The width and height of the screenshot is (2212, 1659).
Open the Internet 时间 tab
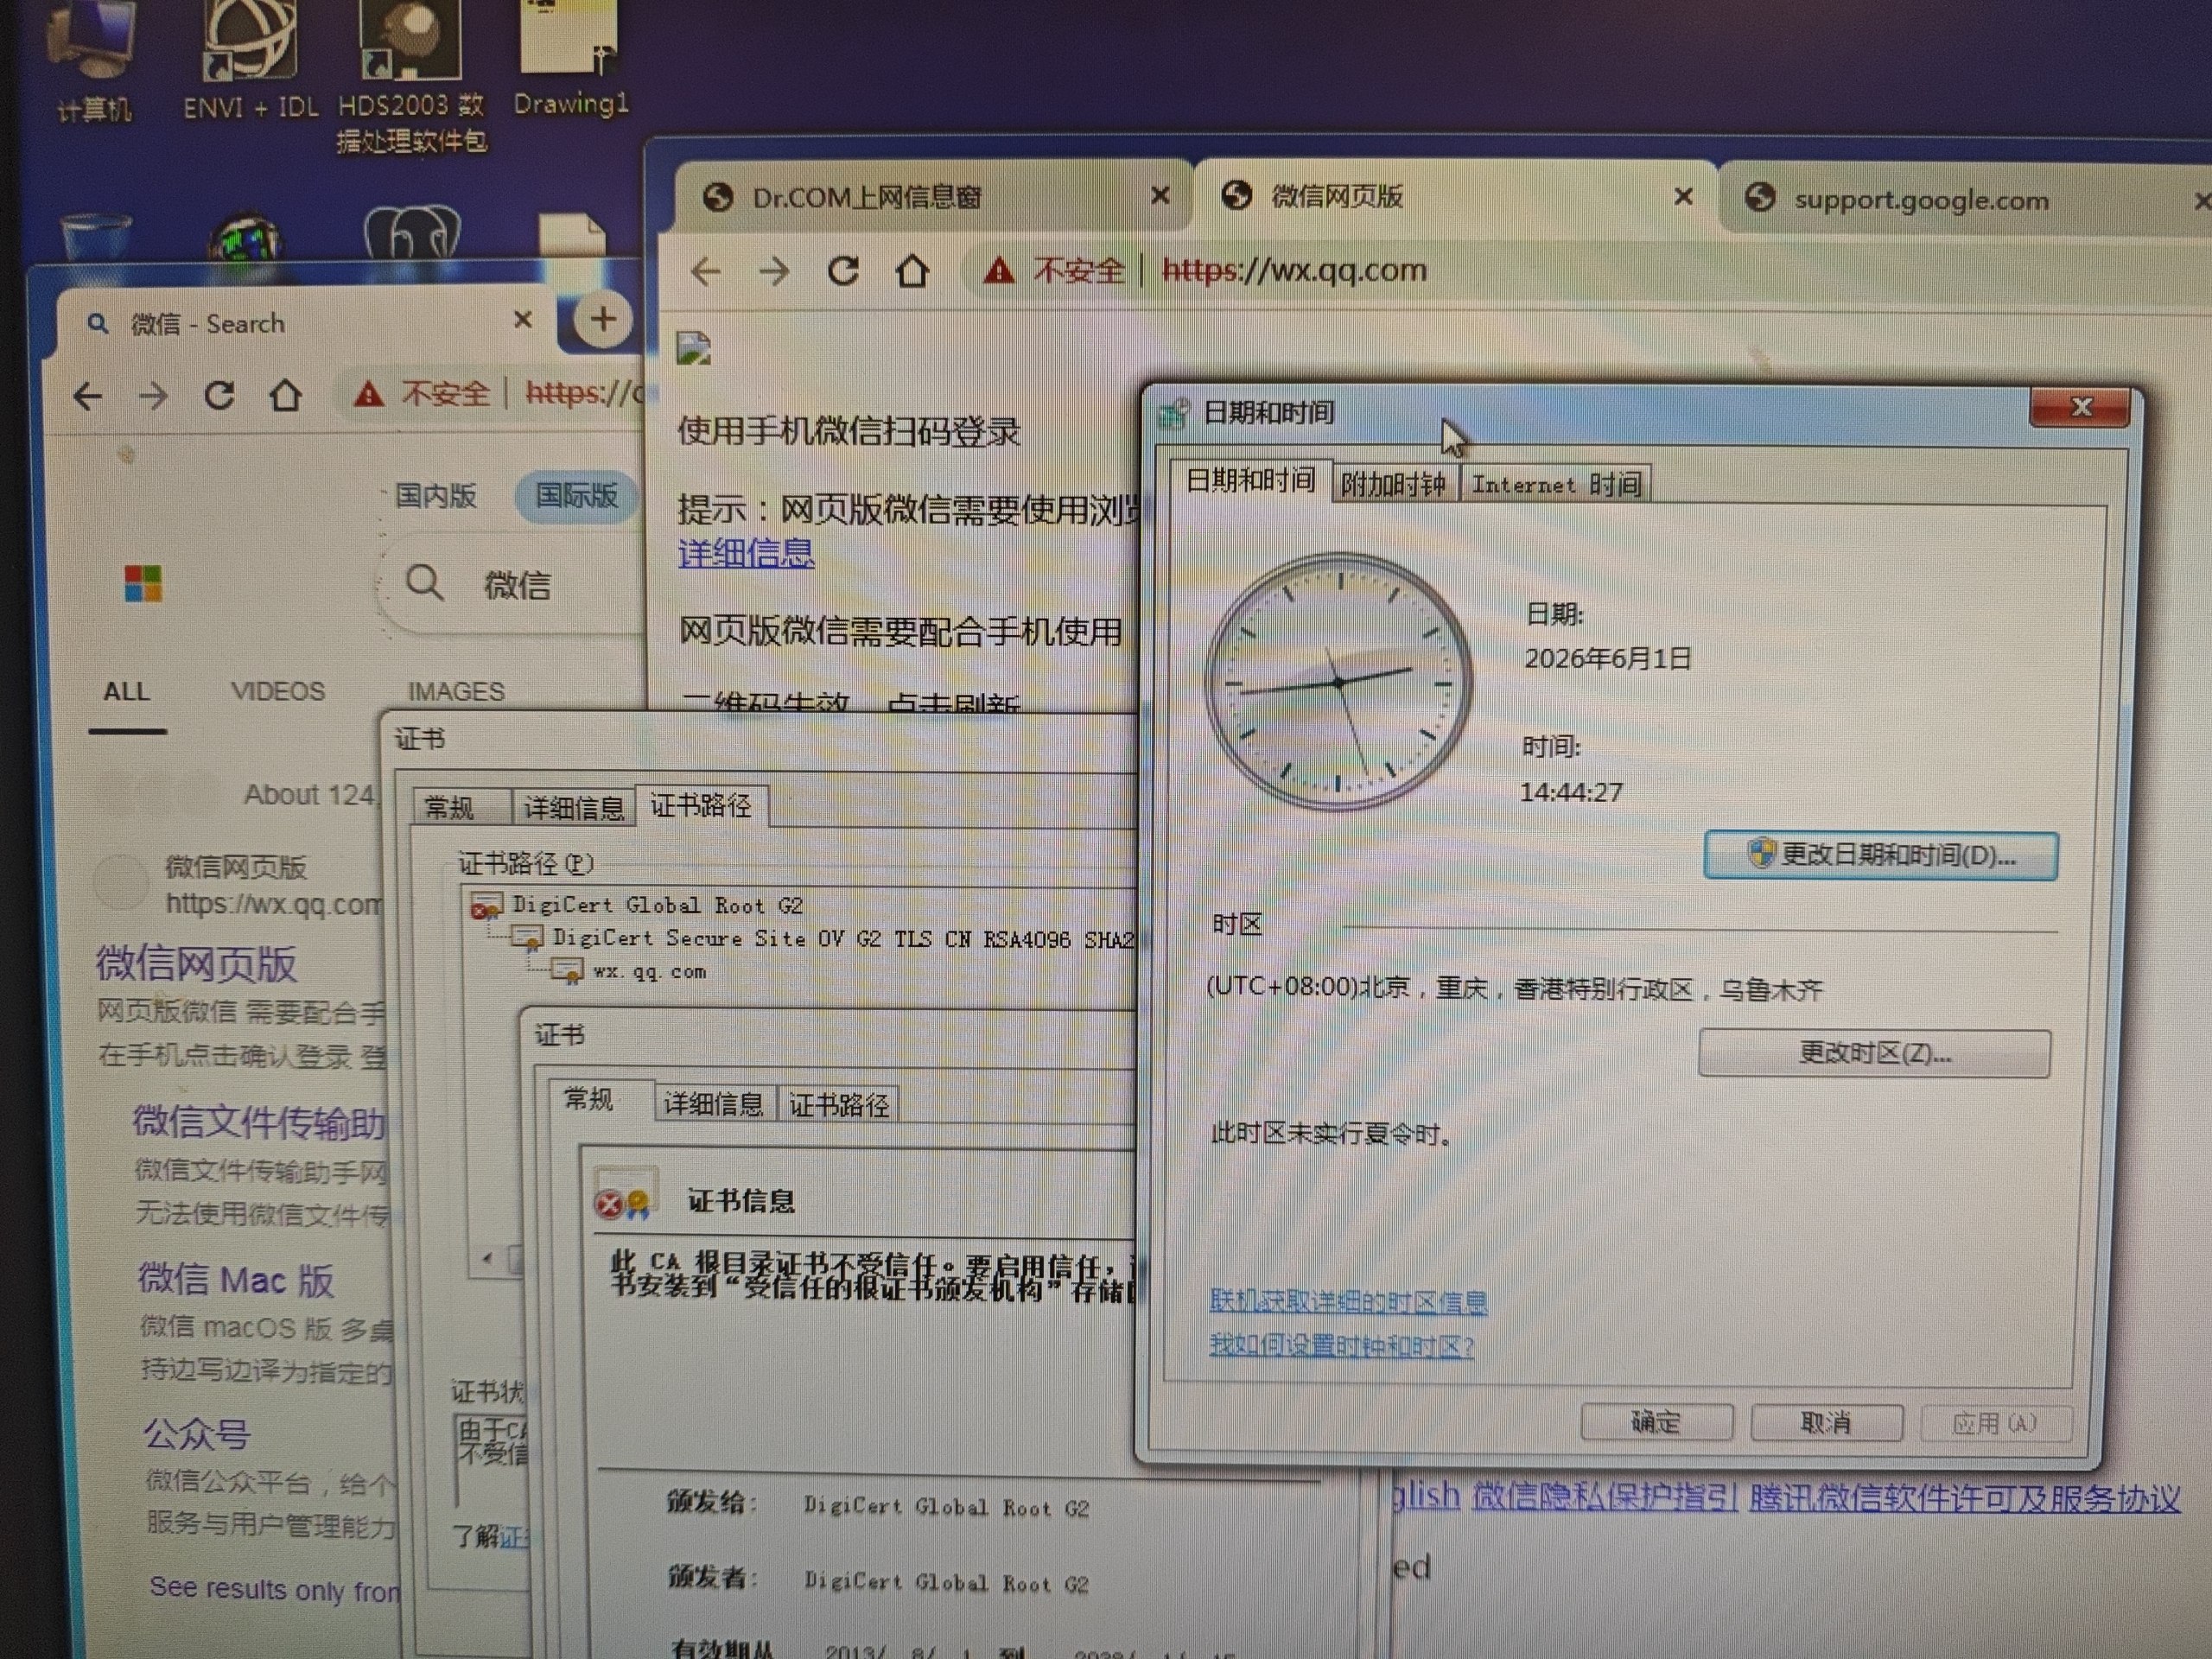[1556, 485]
